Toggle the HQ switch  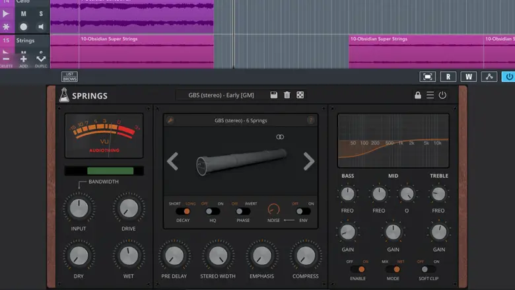pos(213,211)
